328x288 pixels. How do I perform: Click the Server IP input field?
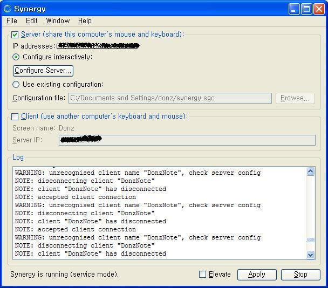[187, 140]
